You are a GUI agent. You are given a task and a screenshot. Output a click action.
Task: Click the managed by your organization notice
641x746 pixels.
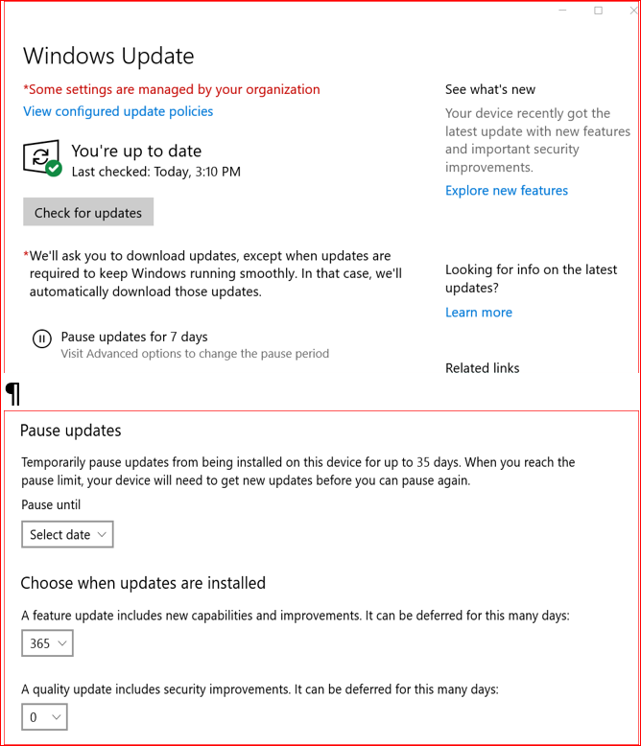pos(172,89)
